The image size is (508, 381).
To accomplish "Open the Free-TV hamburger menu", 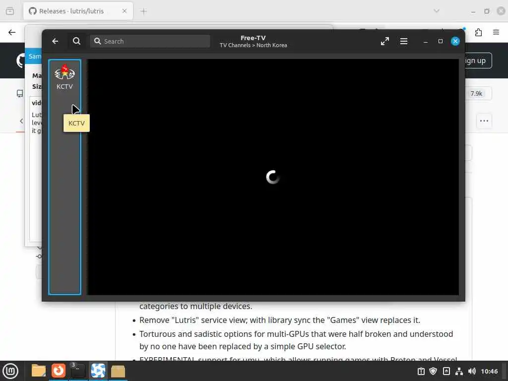I will click(x=404, y=41).
